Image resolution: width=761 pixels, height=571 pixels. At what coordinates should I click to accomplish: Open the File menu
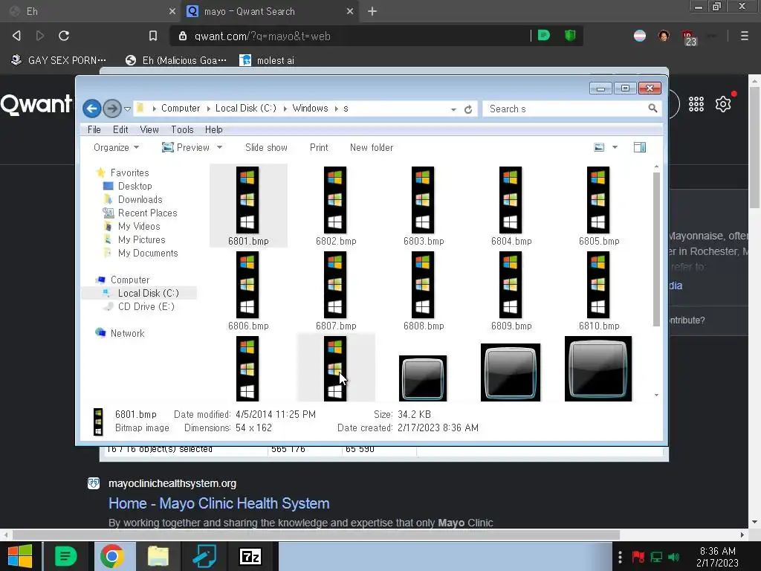coord(94,129)
